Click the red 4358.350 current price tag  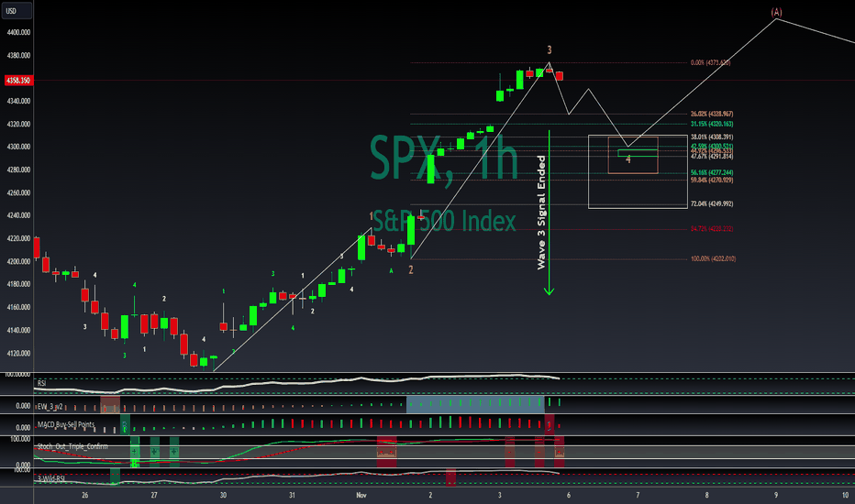(18, 81)
